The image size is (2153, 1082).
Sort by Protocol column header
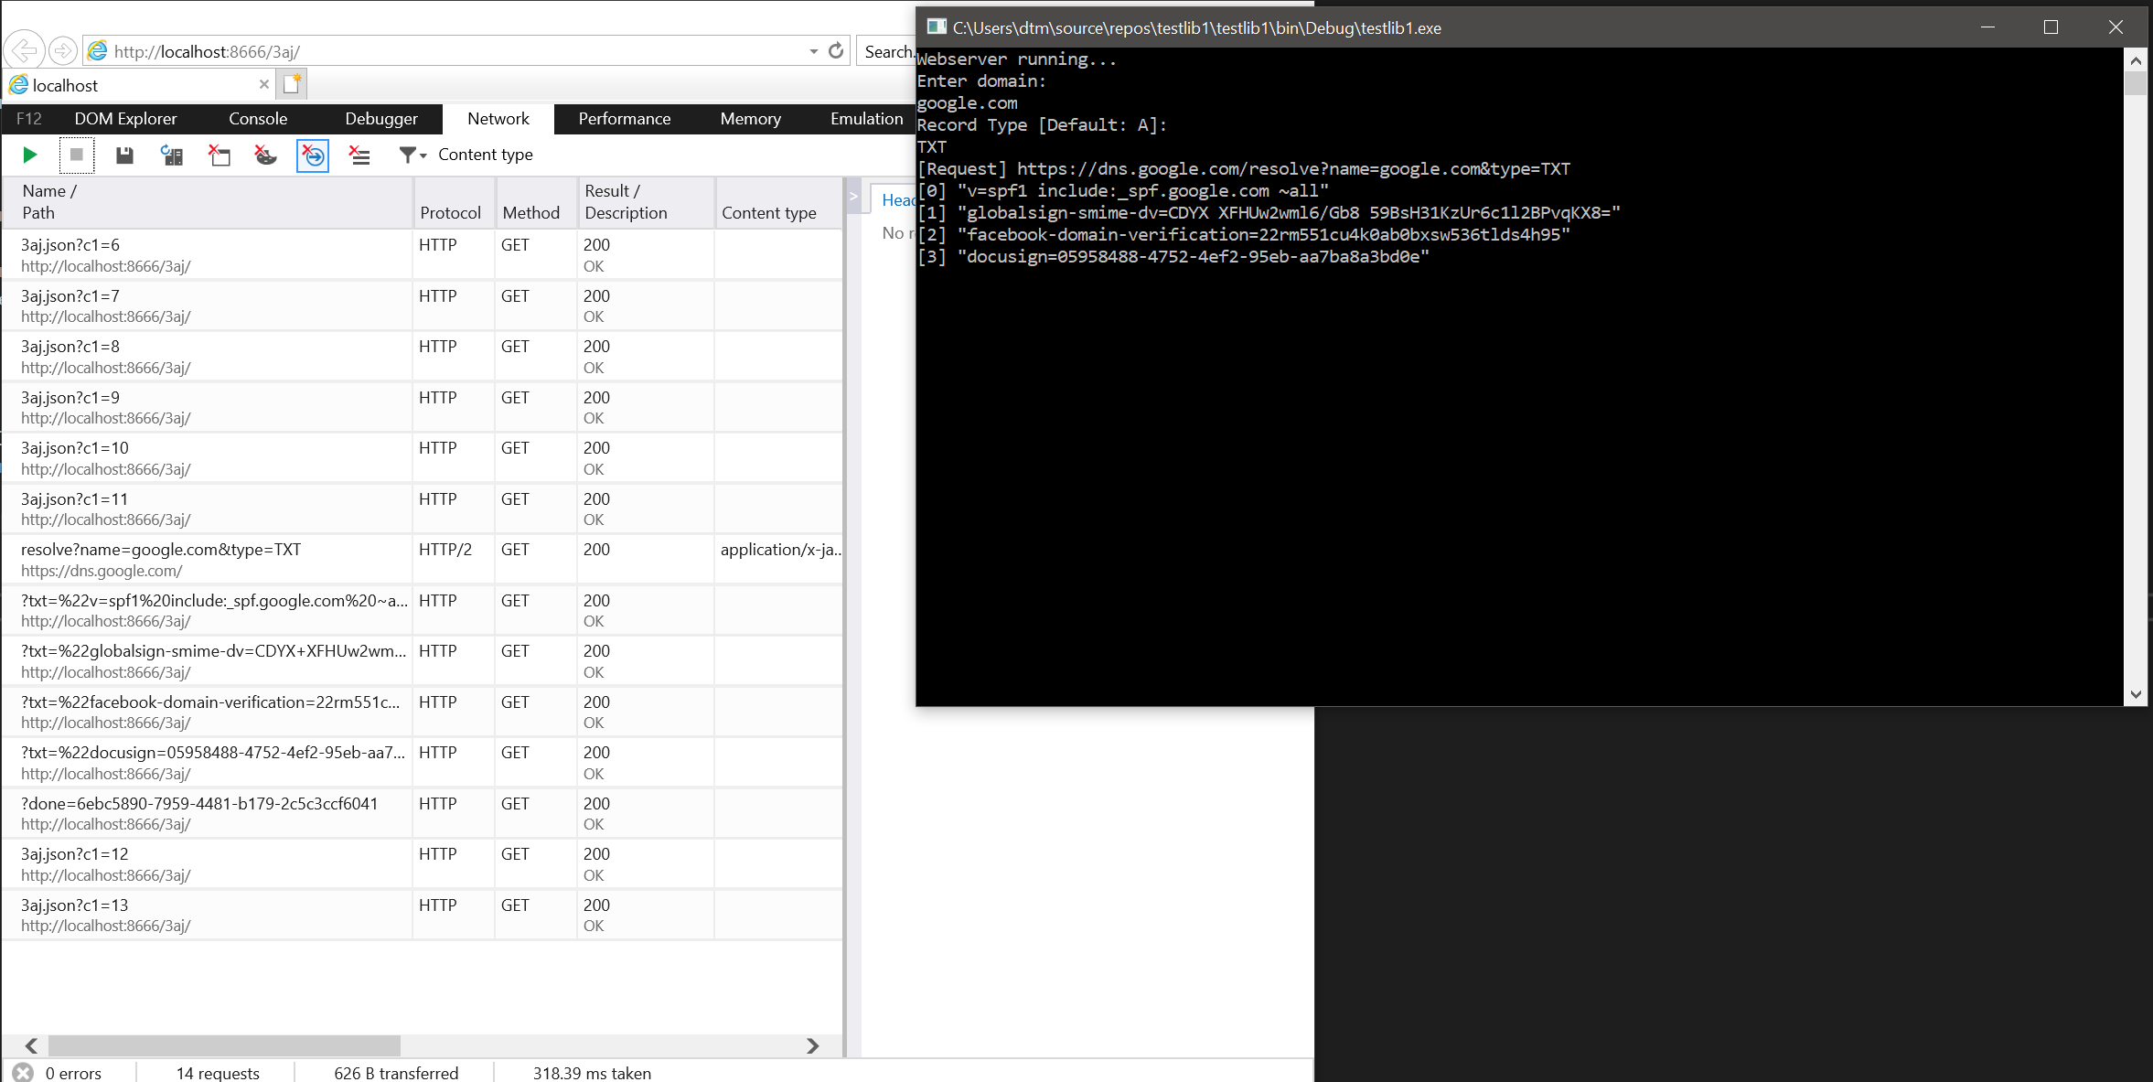click(450, 212)
